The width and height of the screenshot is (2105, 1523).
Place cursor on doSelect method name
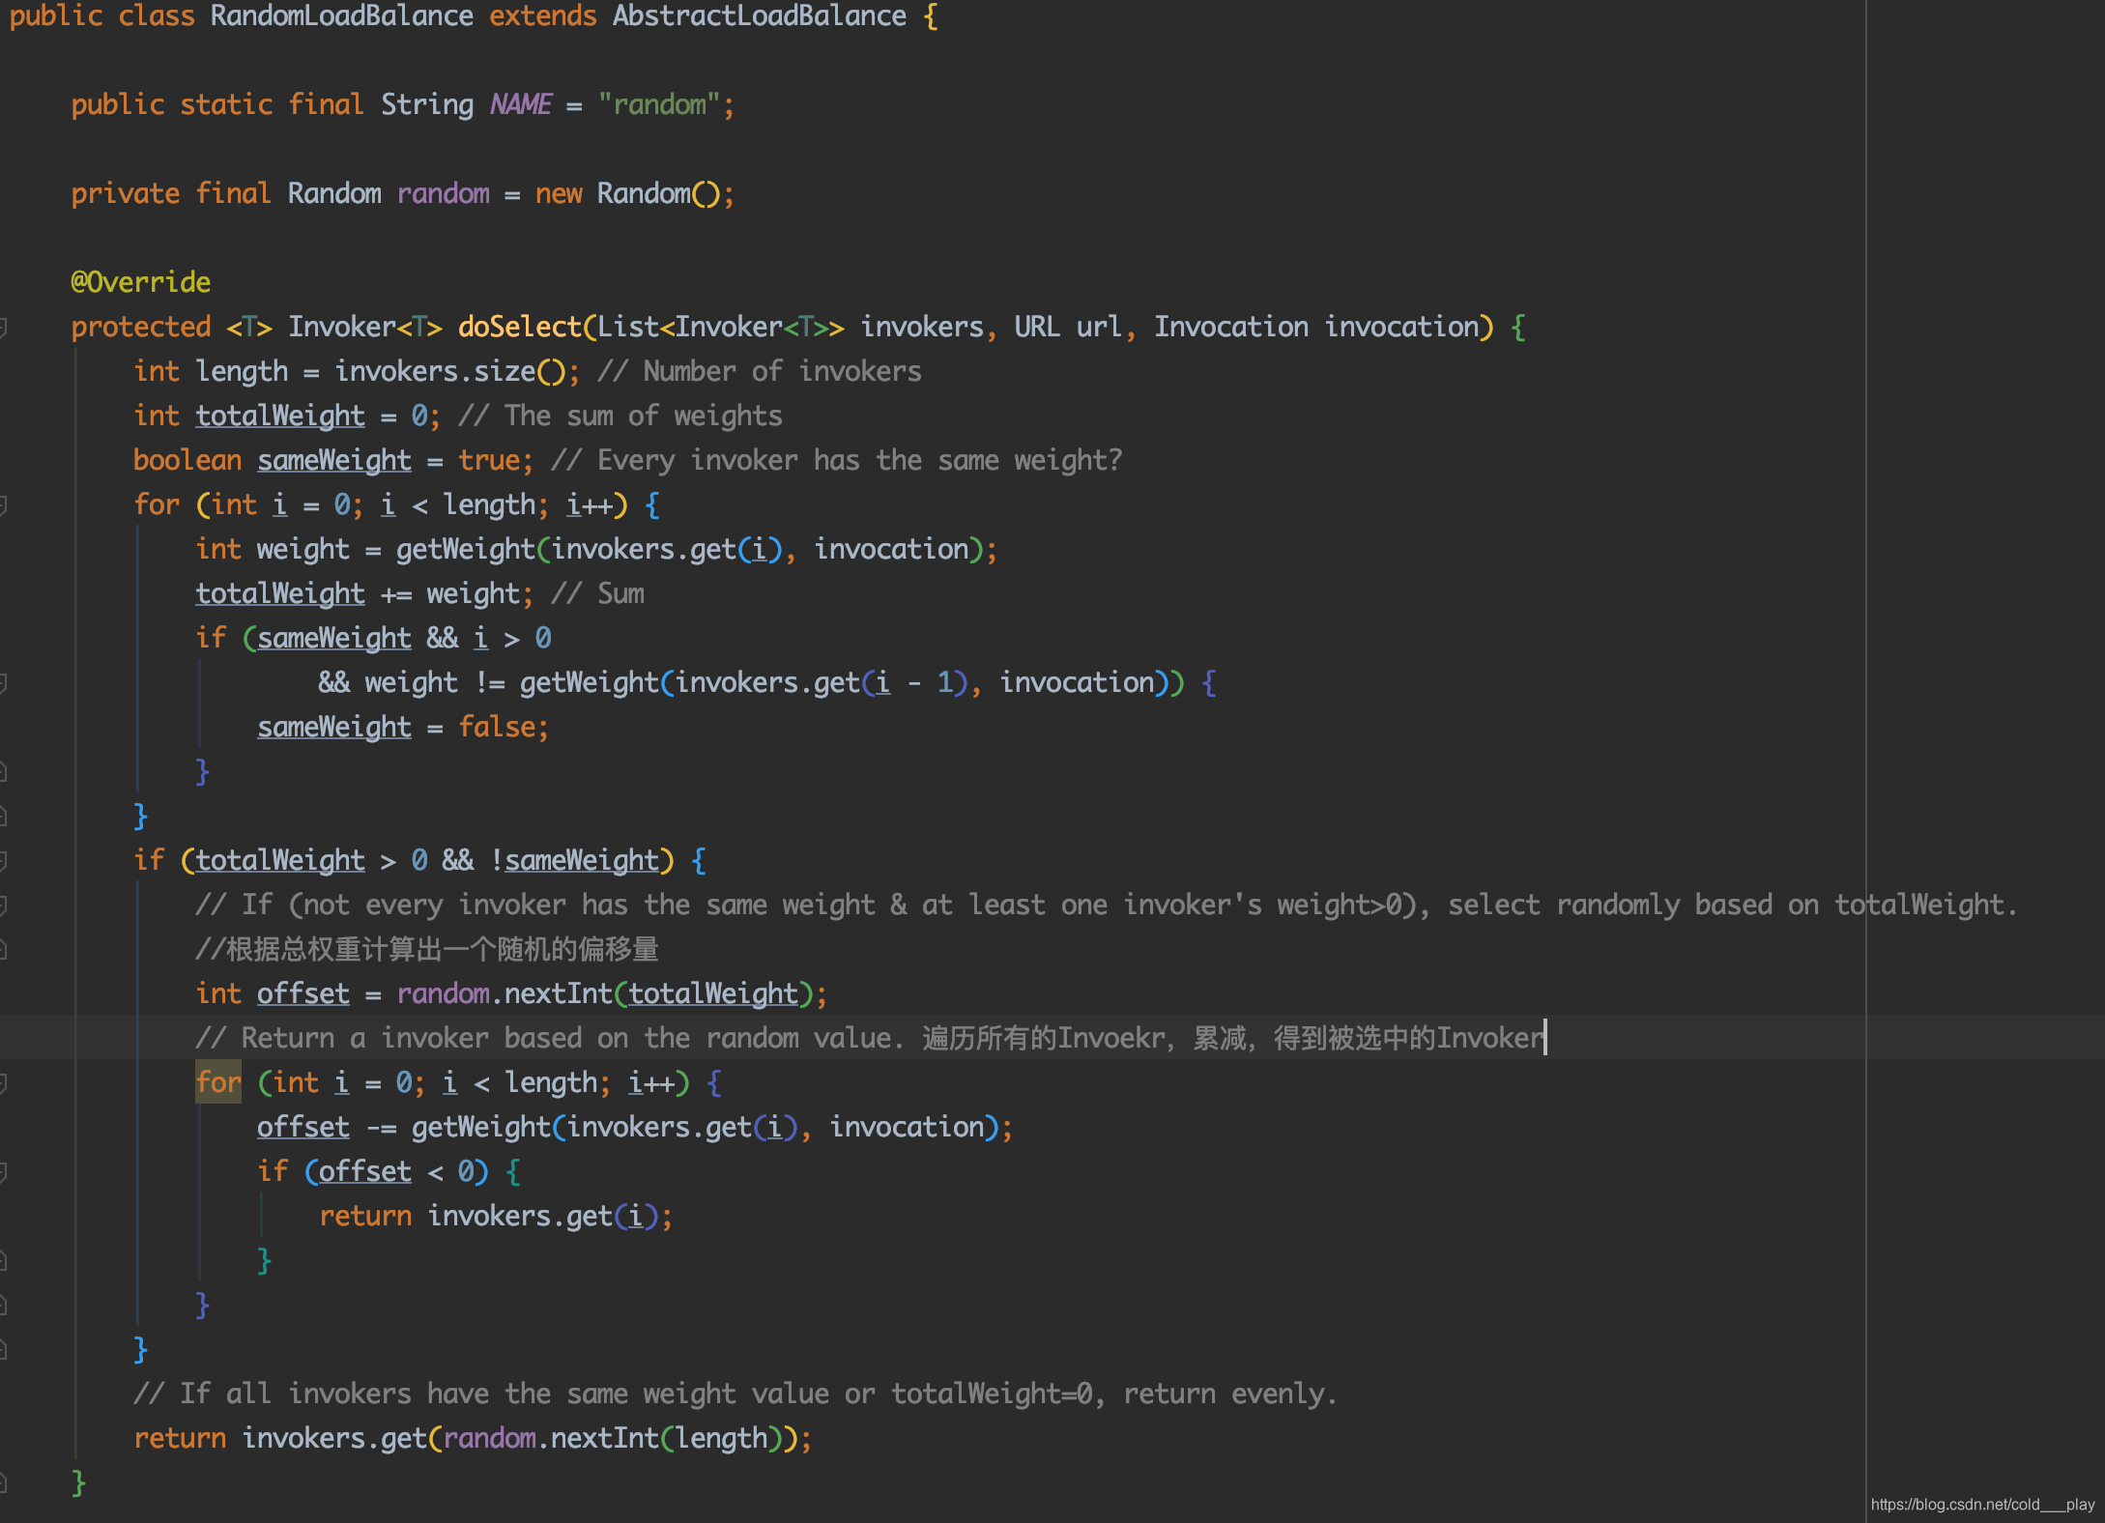coord(519,328)
